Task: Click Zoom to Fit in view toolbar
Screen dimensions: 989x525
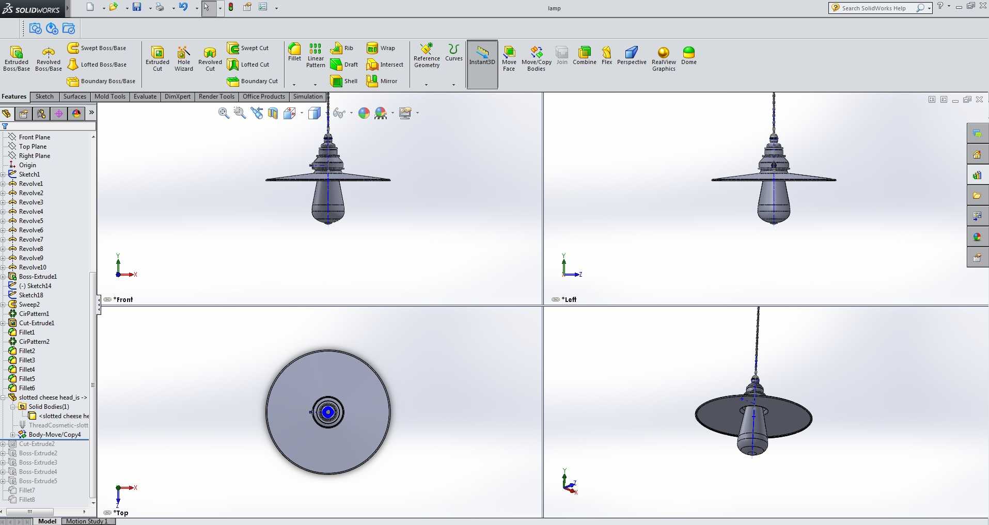Action: coord(224,113)
